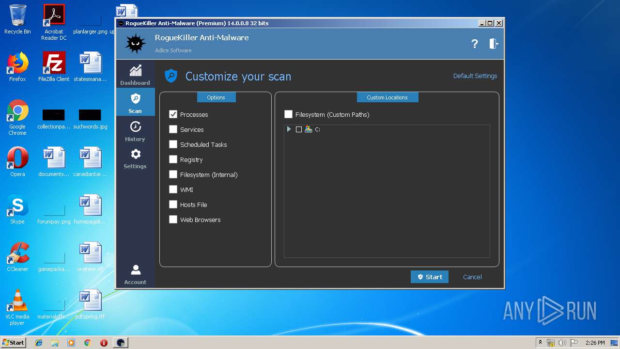Open the History sidebar section

click(135, 131)
